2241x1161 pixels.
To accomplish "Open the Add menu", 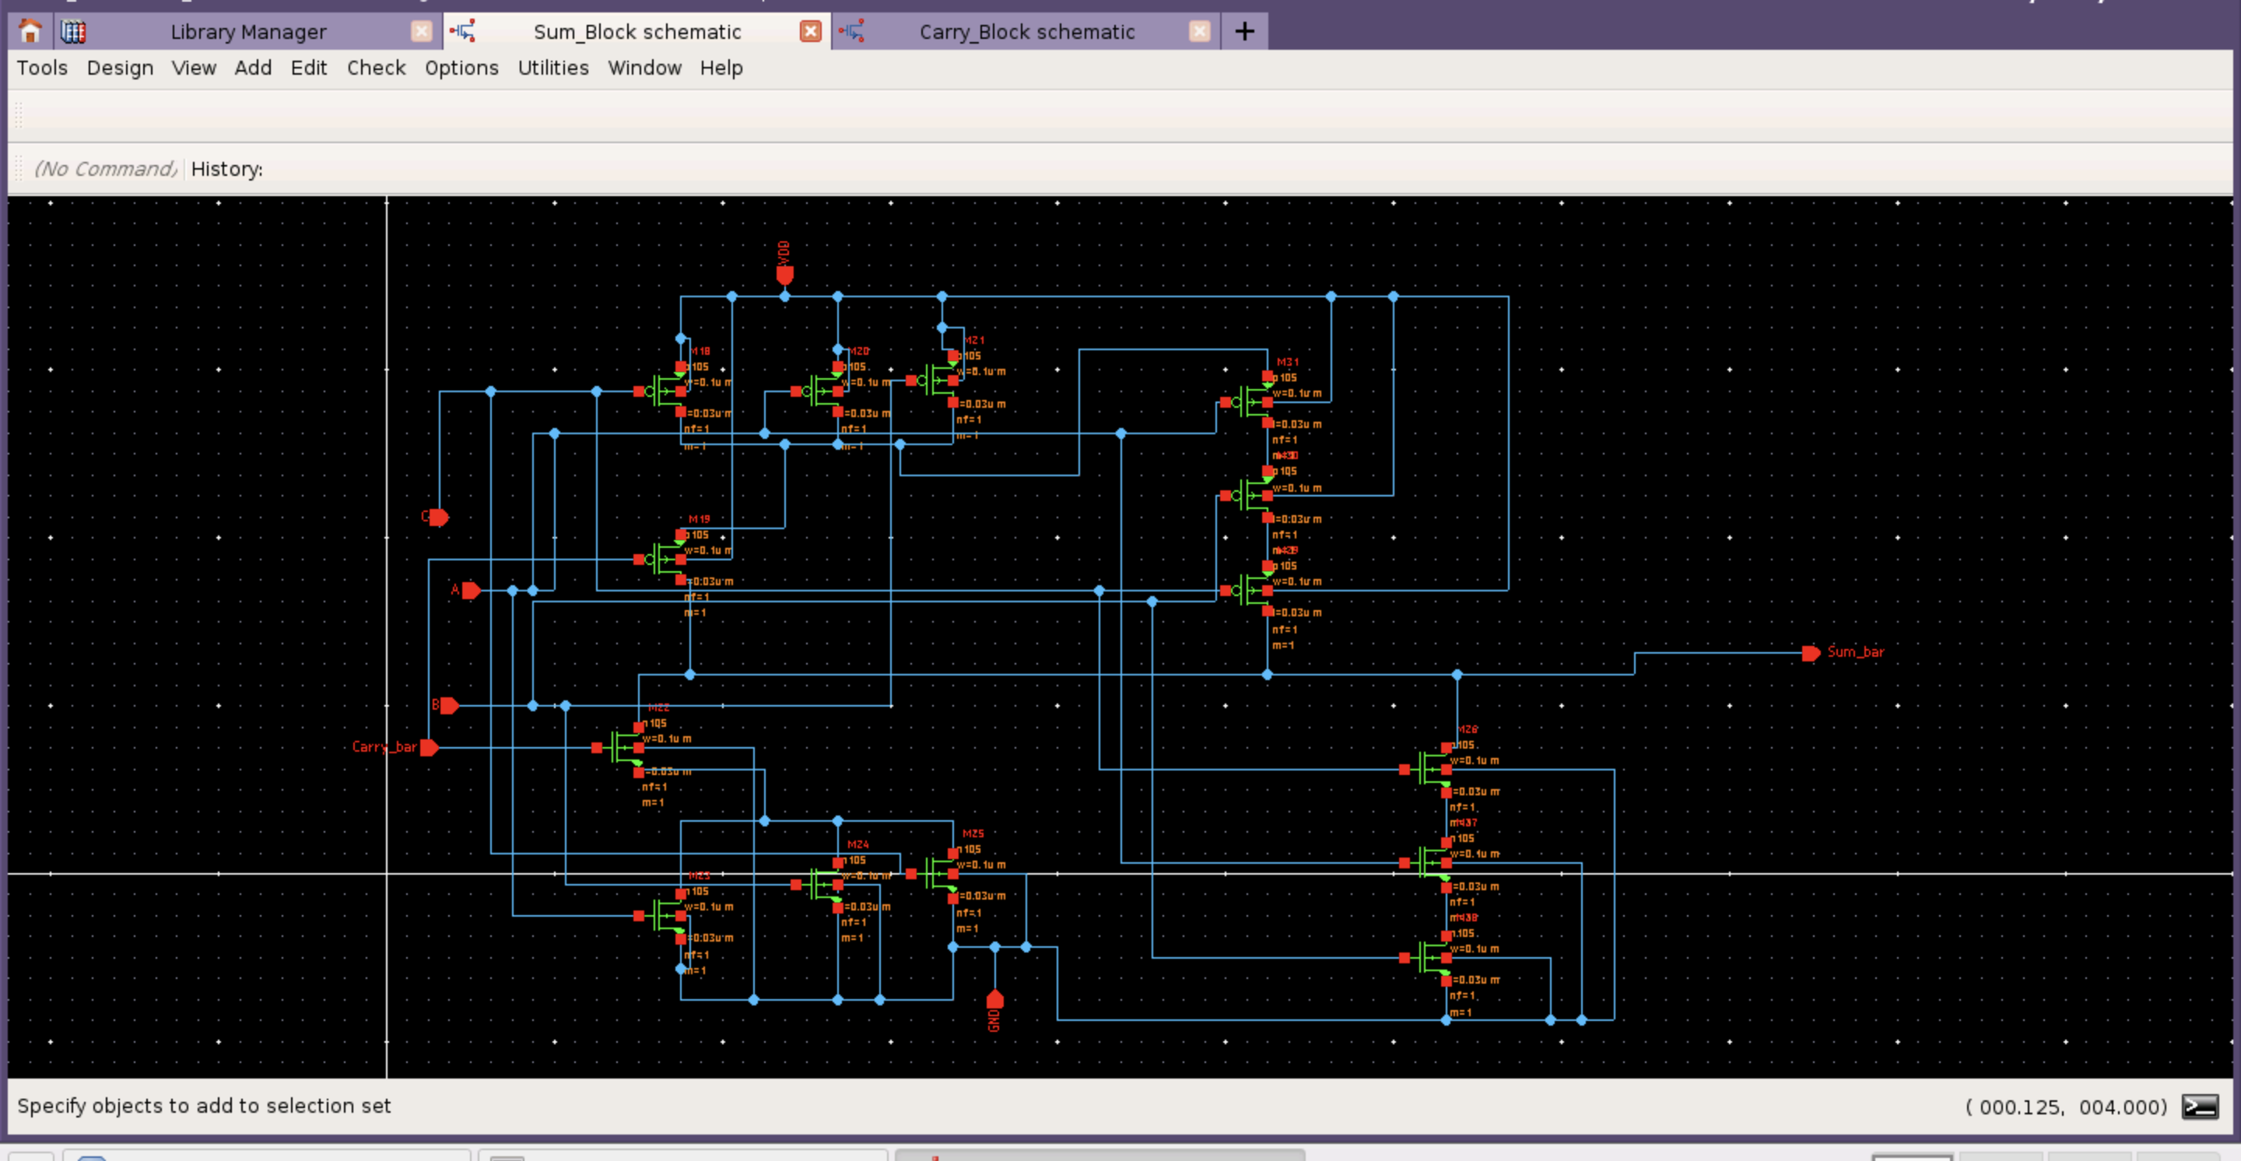I will click(252, 68).
